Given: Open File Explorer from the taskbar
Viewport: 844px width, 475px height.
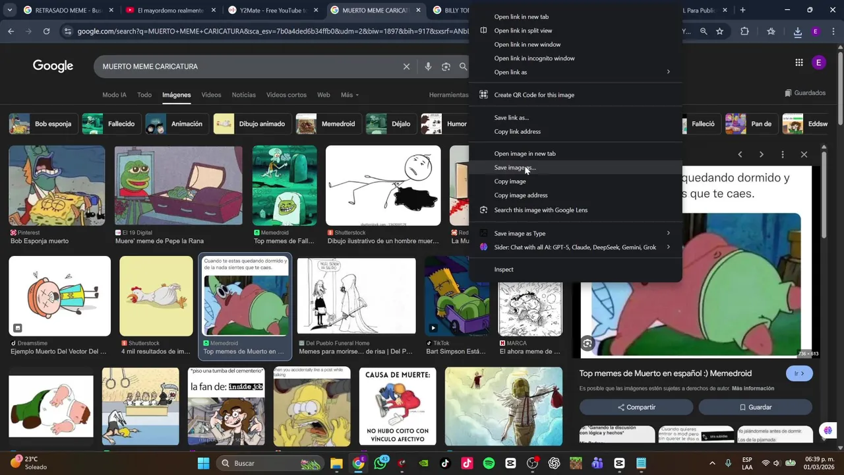Looking at the screenshot, I should 336,463.
